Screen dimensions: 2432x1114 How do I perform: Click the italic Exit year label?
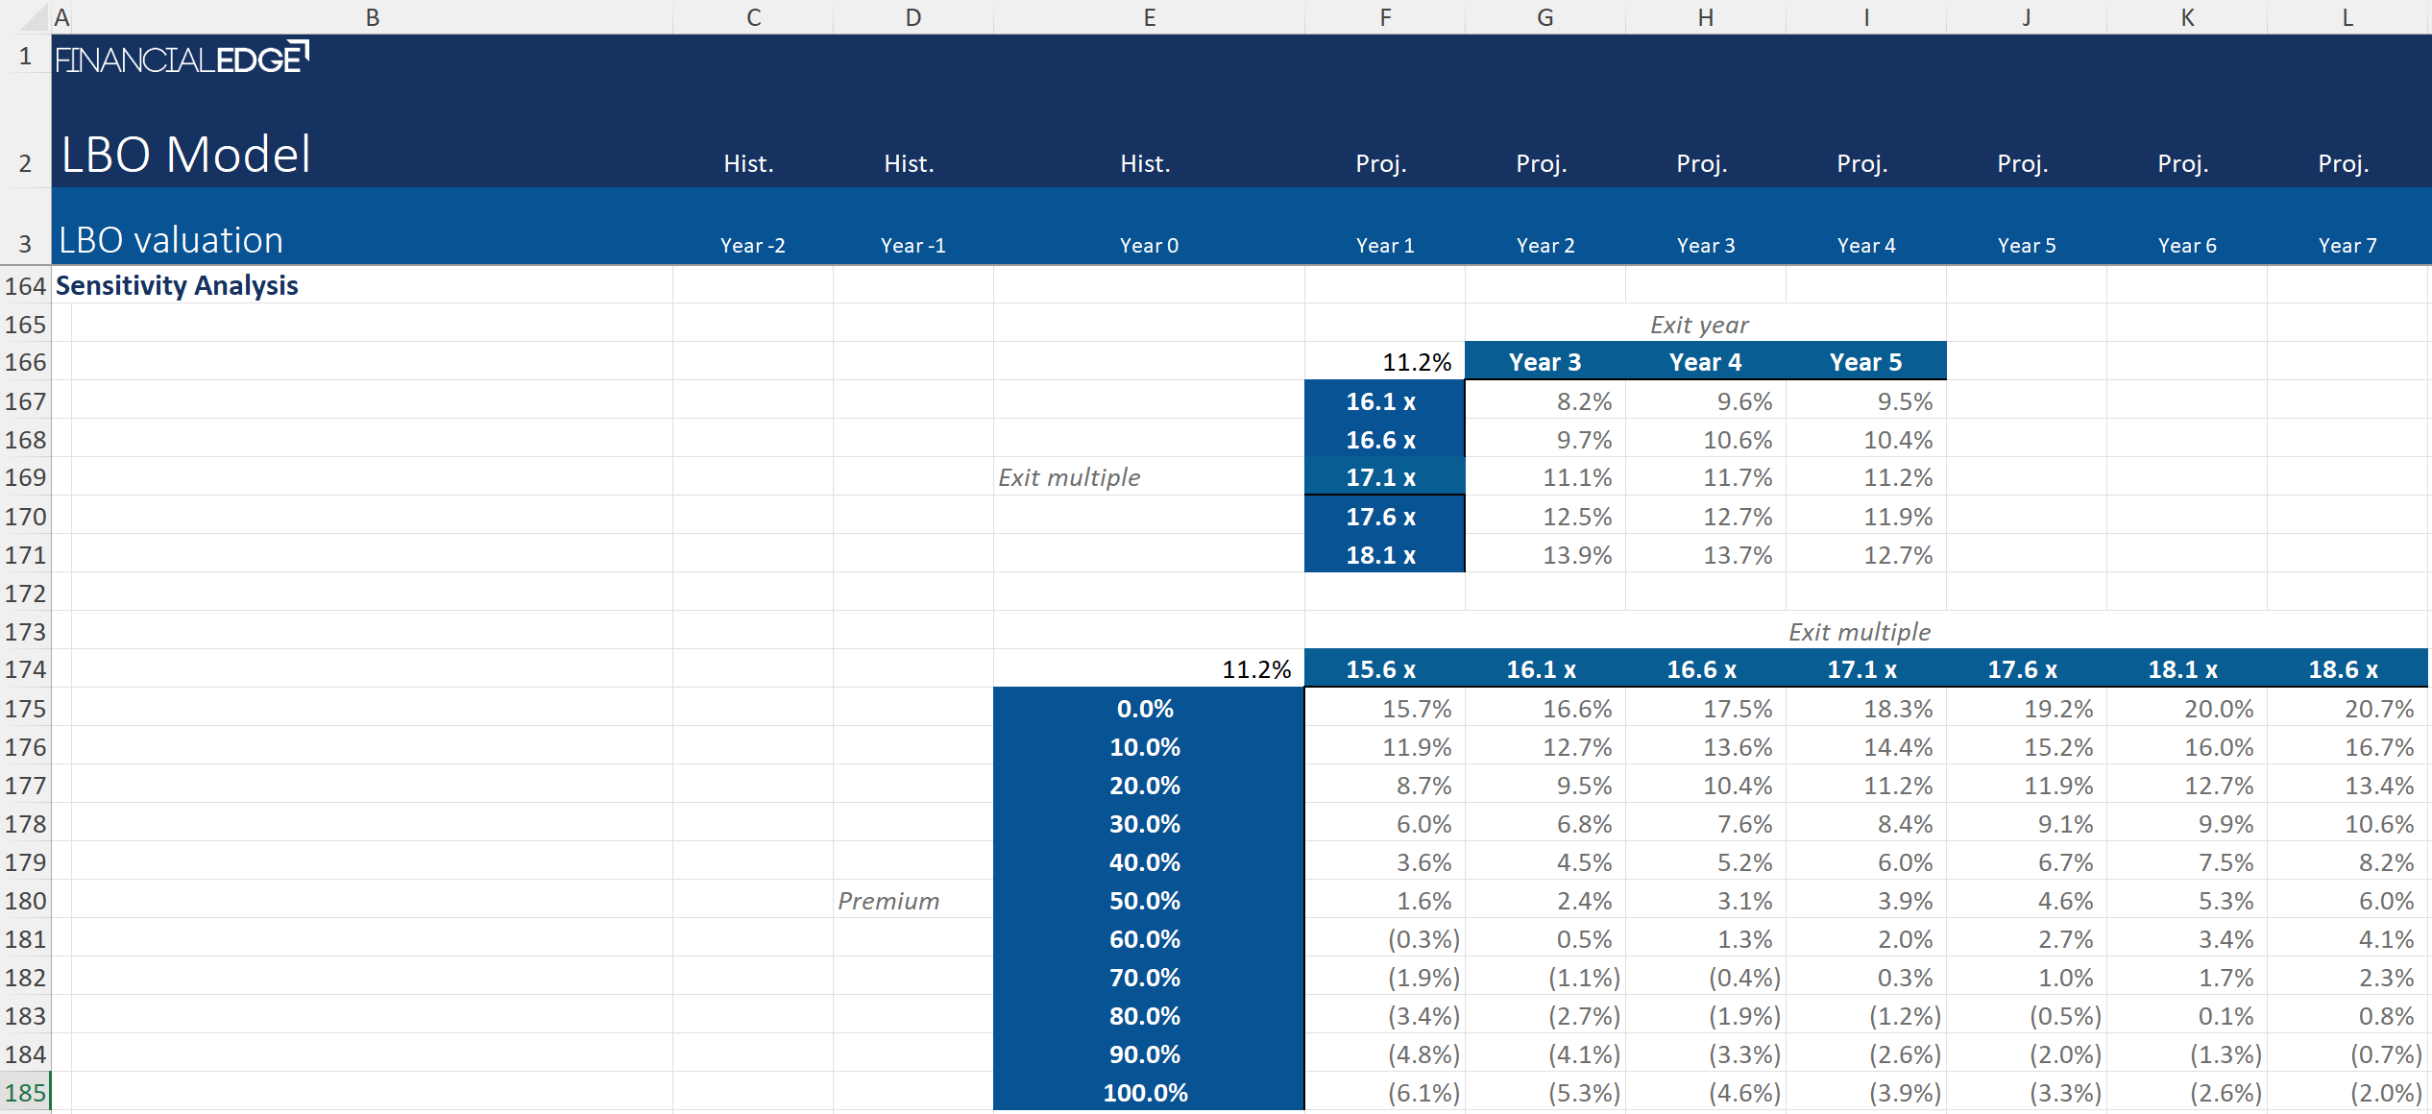(1699, 325)
